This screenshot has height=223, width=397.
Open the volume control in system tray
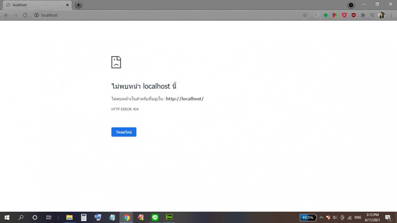point(335,217)
